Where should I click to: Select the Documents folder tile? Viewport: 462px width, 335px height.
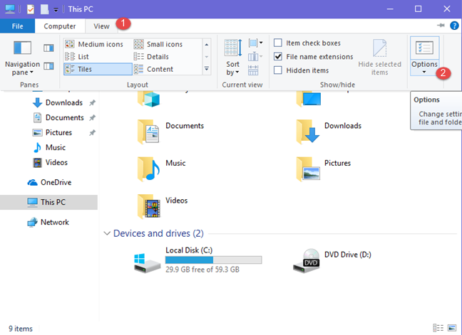tap(171, 131)
